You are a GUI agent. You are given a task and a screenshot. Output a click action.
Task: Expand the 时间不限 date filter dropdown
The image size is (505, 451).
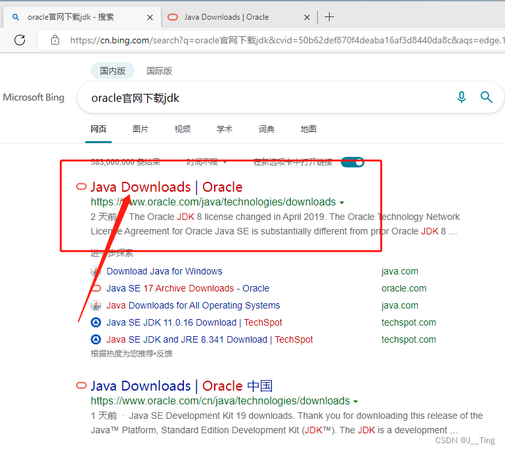pyautogui.click(x=206, y=162)
